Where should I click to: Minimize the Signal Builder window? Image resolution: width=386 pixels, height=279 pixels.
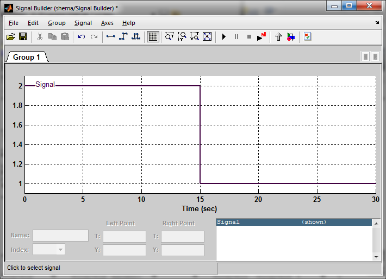pyautogui.click(x=334, y=6)
